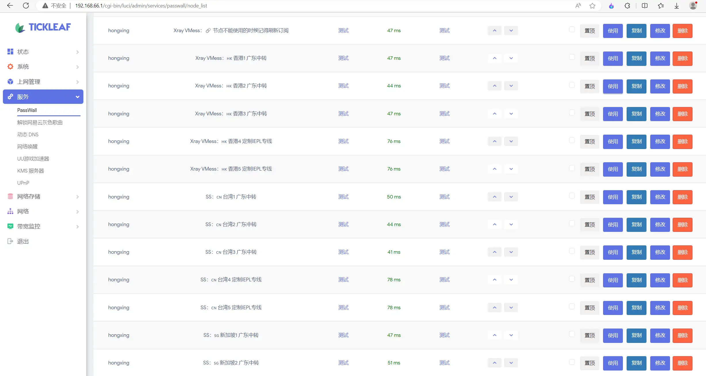
Task: Open UPnP submenu item
Action: (23, 183)
